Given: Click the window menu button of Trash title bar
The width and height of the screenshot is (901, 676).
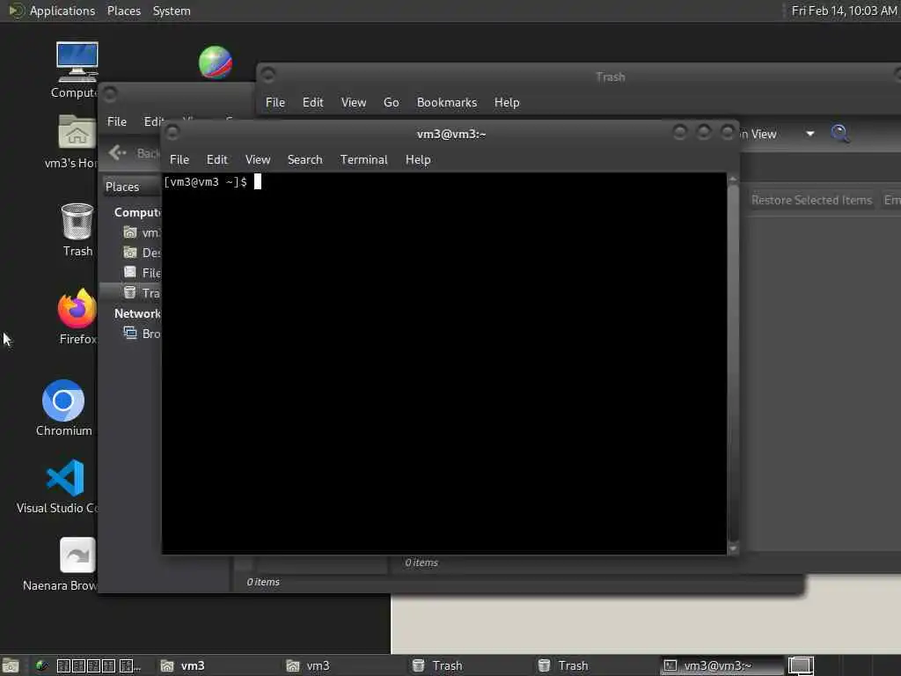Looking at the screenshot, I should (x=267, y=74).
